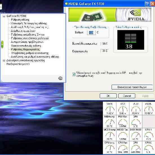Click the MOBO Fan gauge
Screen dimensions: 155x155
click(123, 134)
